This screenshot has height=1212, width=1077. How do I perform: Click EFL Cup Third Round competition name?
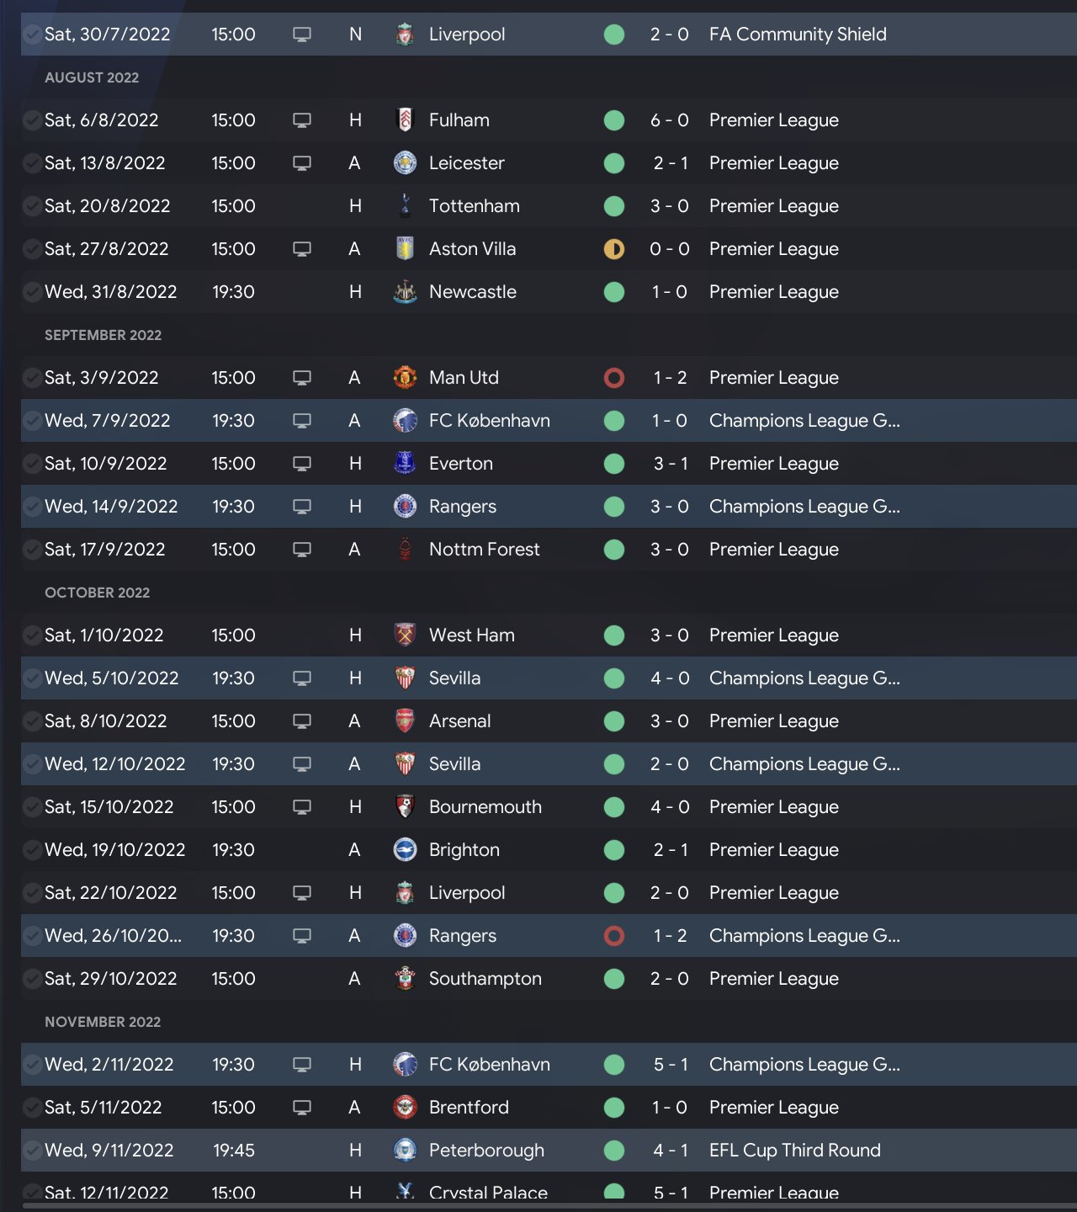pos(794,1151)
